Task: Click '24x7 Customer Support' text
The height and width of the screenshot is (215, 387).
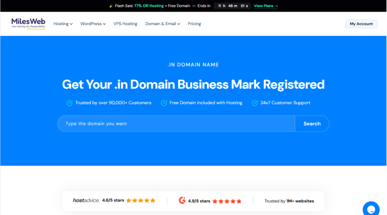Action: point(285,103)
